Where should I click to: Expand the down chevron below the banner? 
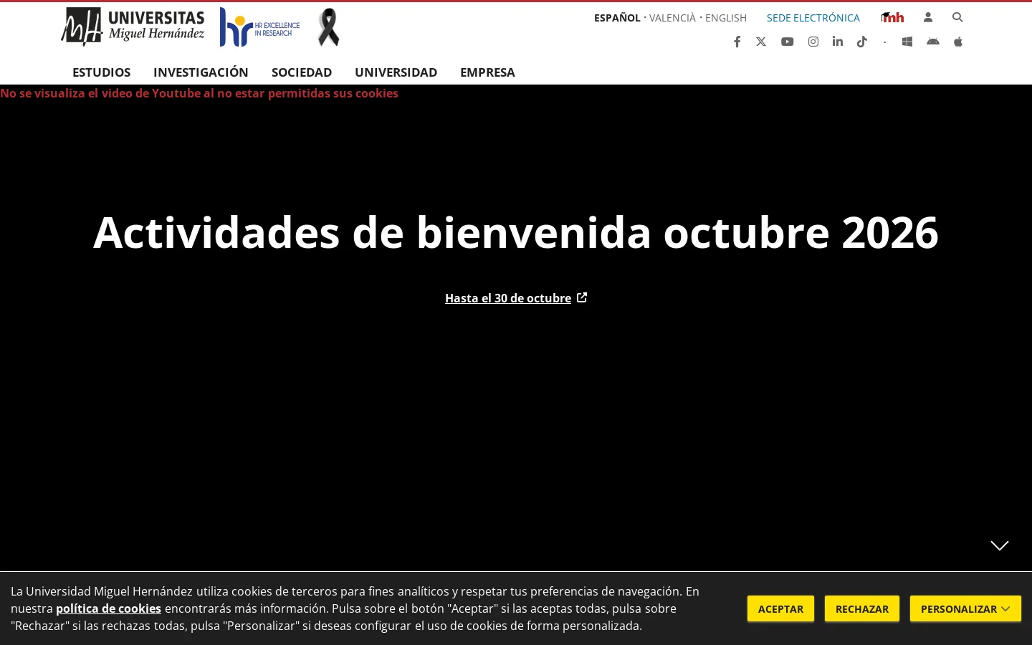(1000, 545)
